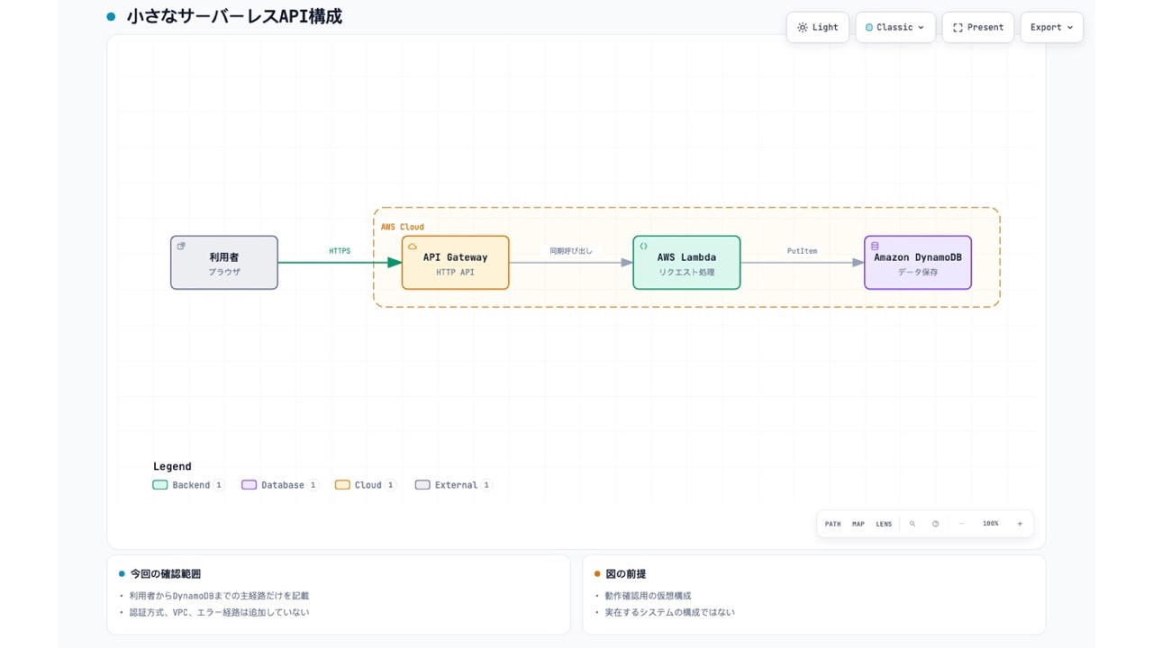The image size is (1153, 648).
Task: Click the 今回の確認範囲 heading
Action: 166,573
